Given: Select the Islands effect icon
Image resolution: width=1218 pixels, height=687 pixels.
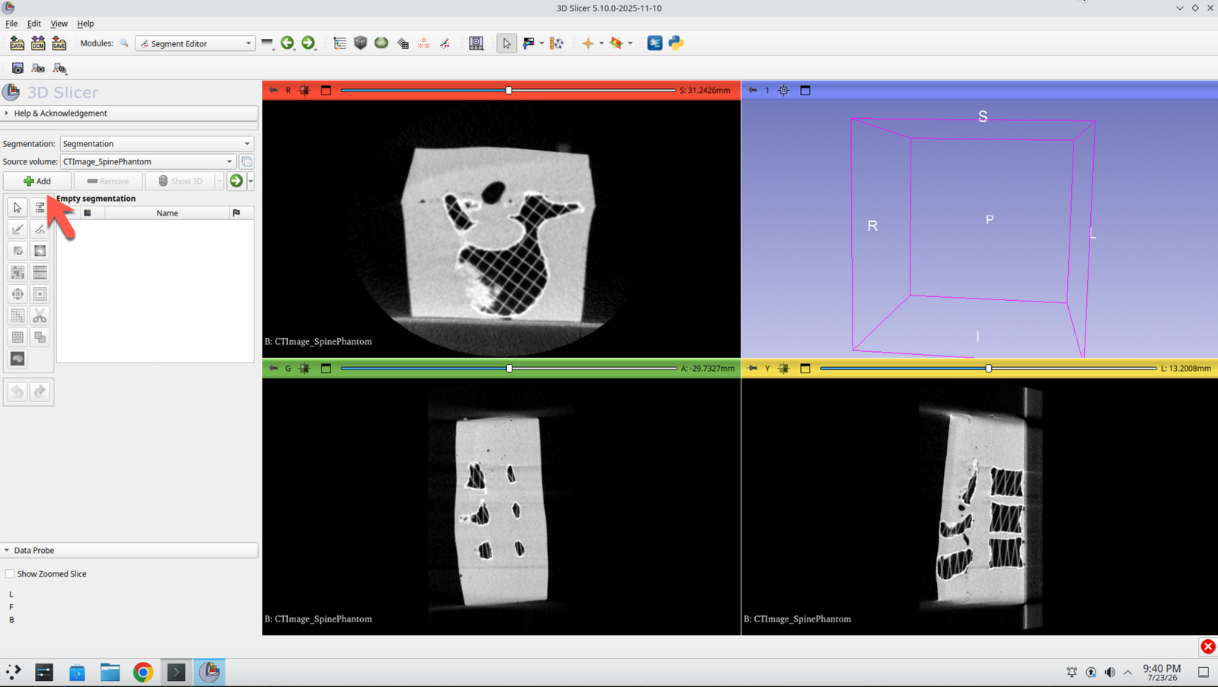Looking at the screenshot, I should tap(18, 337).
